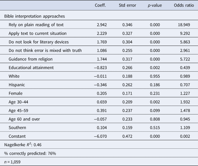198x166 pixels.
Task: Select the Guidance from religion row label
Action: [31, 59]
